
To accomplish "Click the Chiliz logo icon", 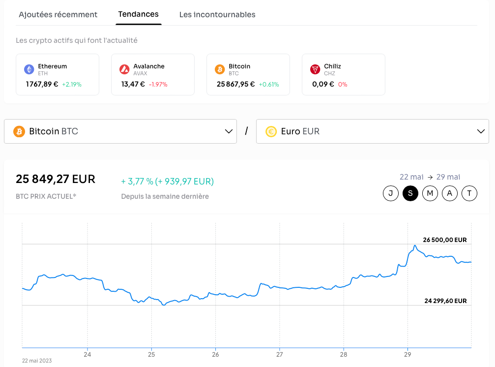I will (x=315, y=69).
